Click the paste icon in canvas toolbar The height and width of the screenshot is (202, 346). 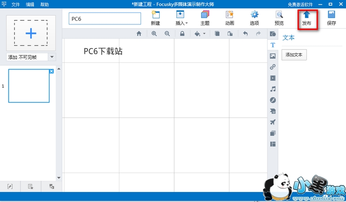230,34
